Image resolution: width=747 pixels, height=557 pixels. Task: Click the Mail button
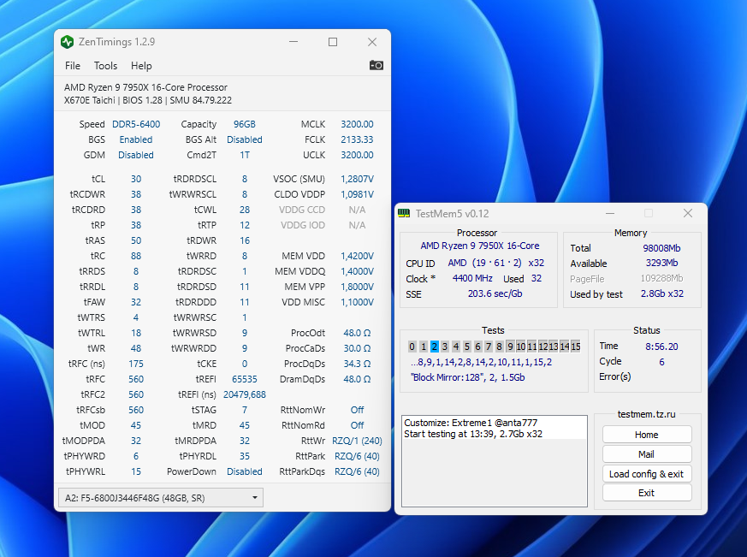(646, 454)
